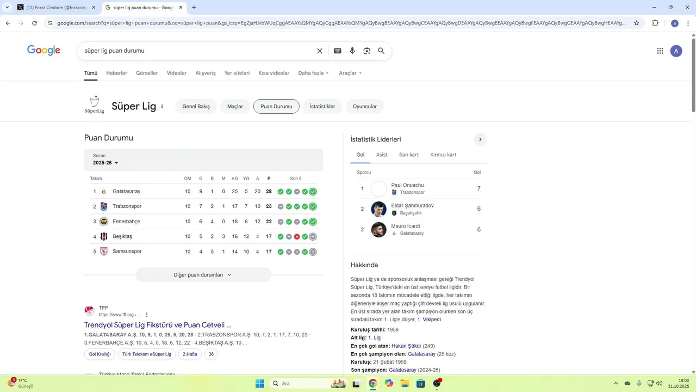The height and width of the screenshot is (392, 696).
Task: Select Paul Onuachu in goal leaders
Action: [418, 188]
